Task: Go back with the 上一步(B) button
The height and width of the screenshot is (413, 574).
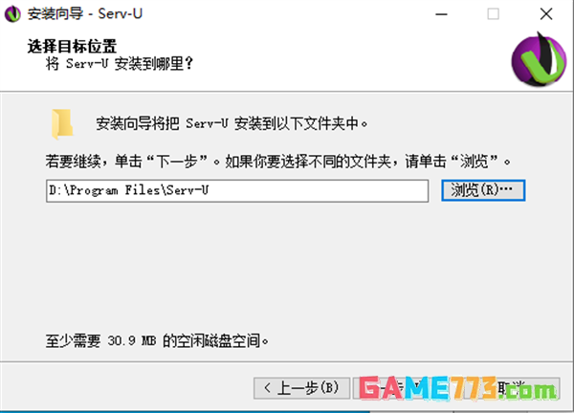Action: click(301, 388)
